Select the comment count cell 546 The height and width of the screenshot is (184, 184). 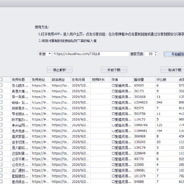pyautogui.click(x=167, y=102)
